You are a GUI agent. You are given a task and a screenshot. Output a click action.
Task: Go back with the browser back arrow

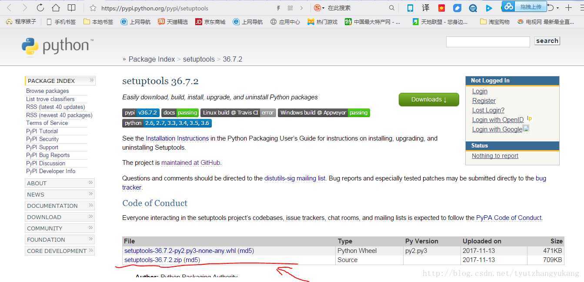(9, 8)
